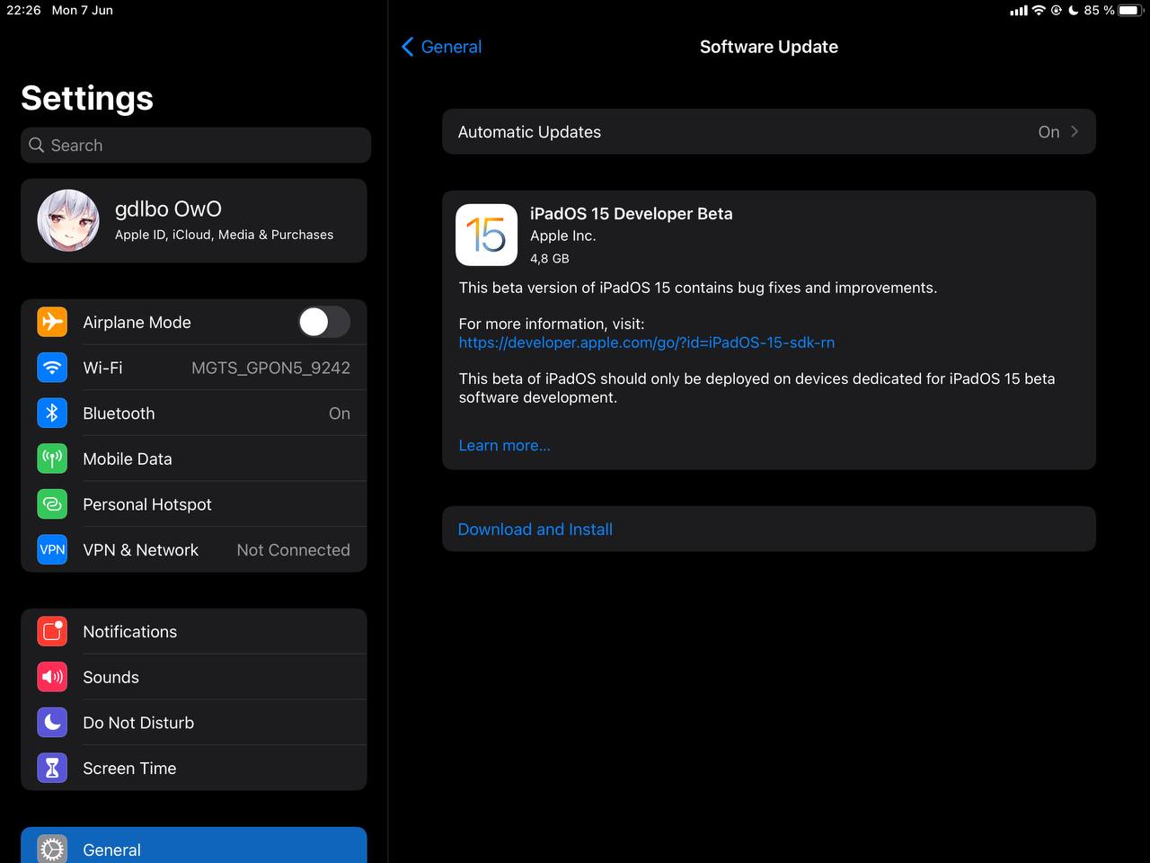Tap the Sounds speaker icon

click(52, 677)
